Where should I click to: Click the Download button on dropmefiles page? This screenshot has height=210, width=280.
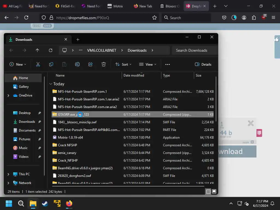pyautogui.click(x=237, y=151)
